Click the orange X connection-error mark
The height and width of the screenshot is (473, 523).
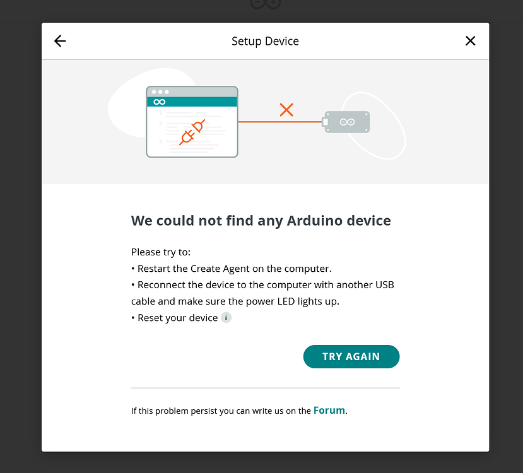286,110
